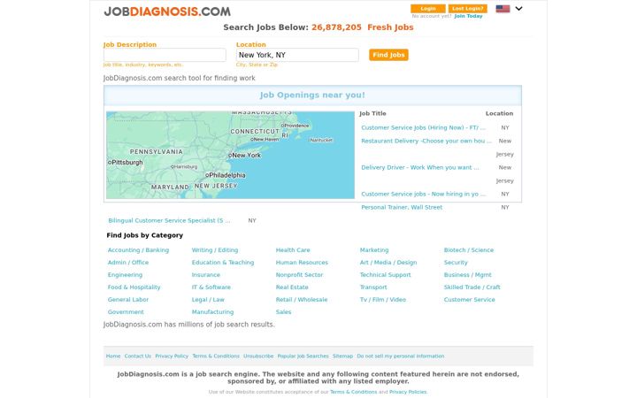Select the Sales category
The width and height of the screenshot is (637, 398).
click(x=283, y=312)
